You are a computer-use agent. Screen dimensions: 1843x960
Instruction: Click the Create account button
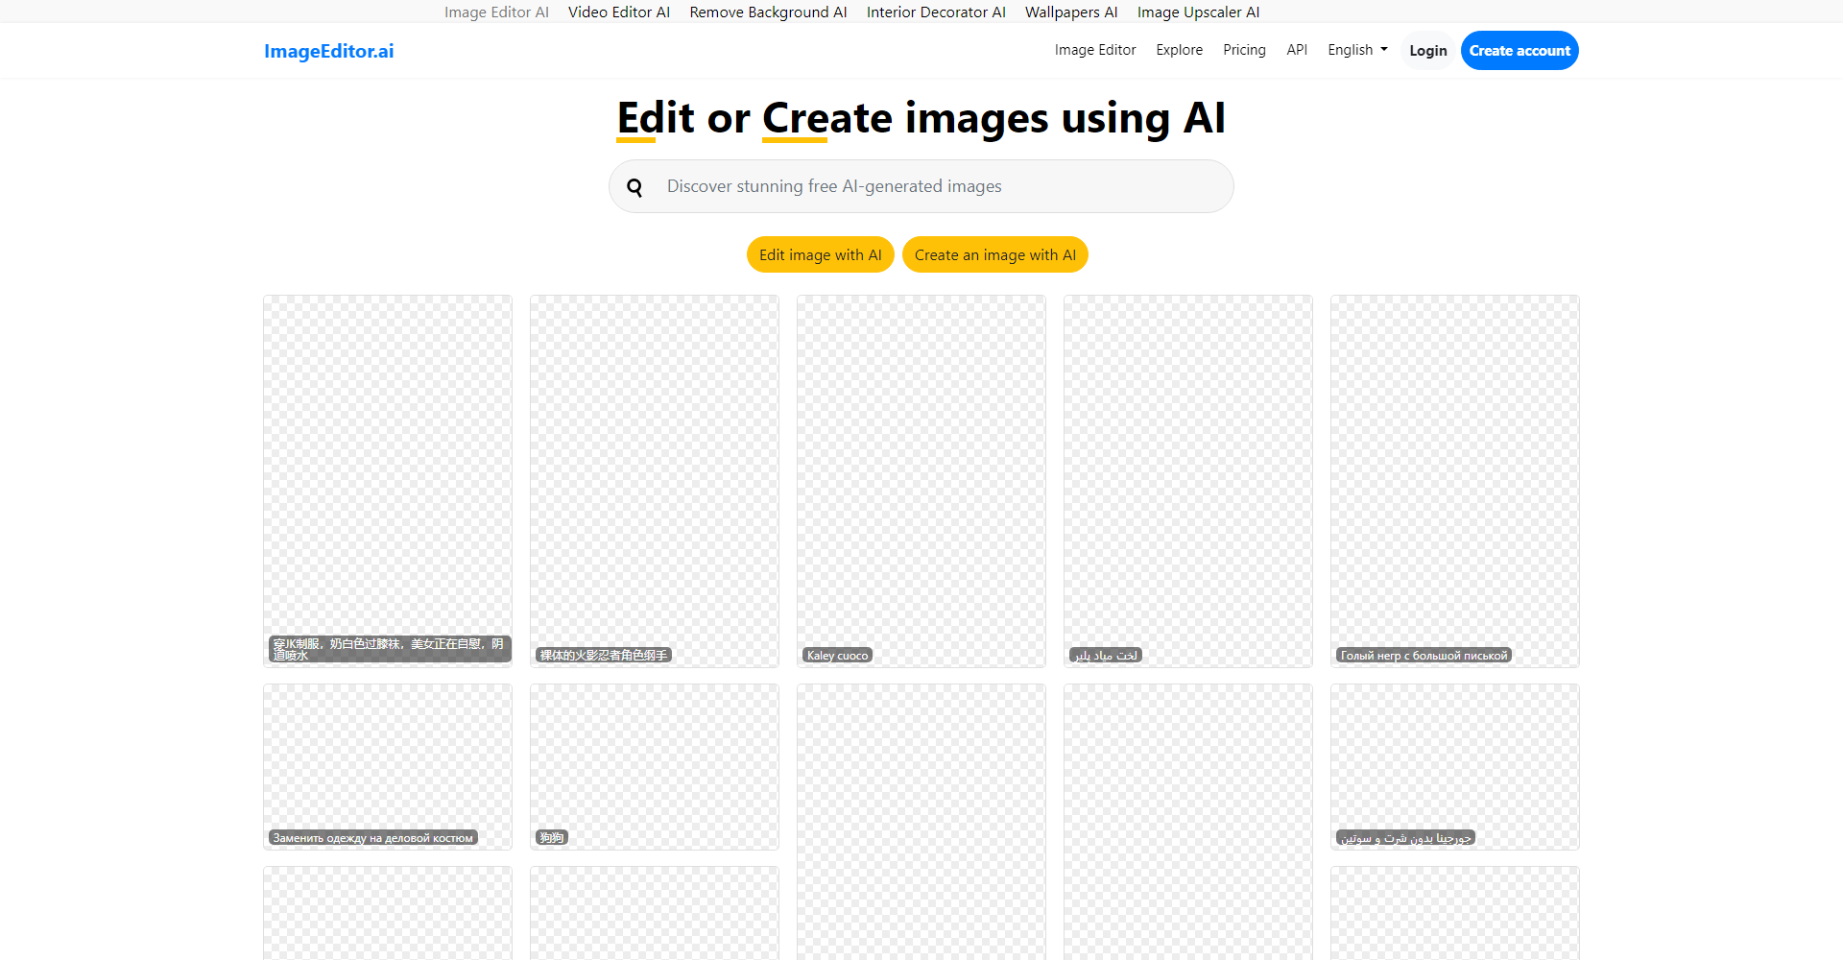click(1520, 50)
